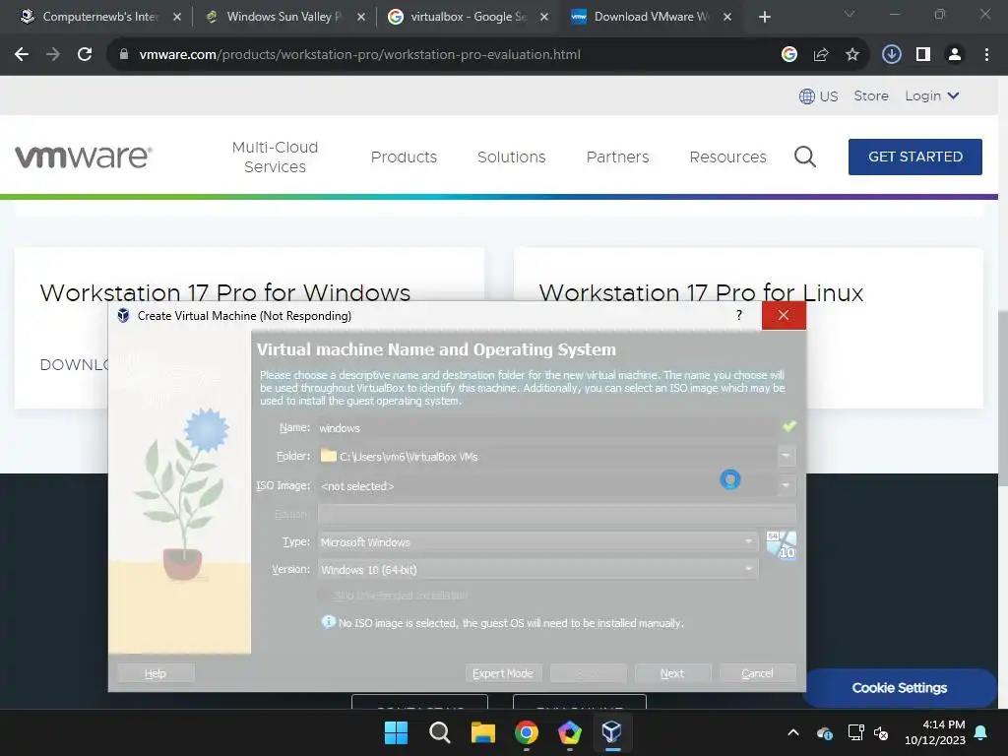Expand the Folder dropdown
Image resolution: width=1008 pixels, height=756 pixels.
point(786,456)
